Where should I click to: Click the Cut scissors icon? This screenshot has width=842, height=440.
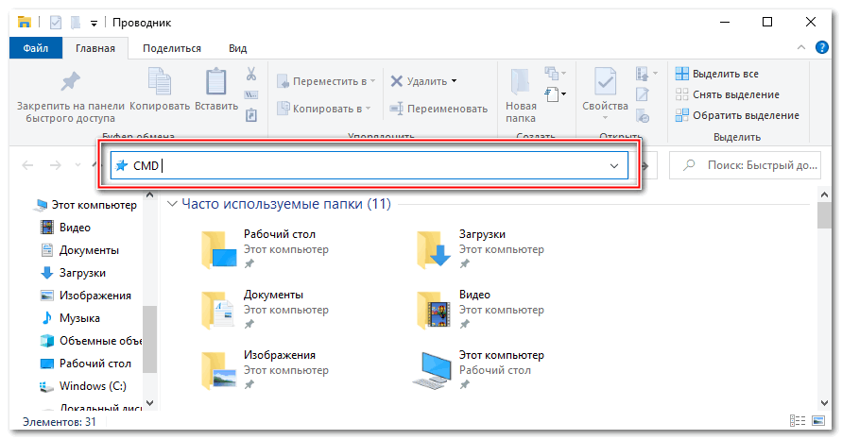pyautogui.click(x=251, y=74)
